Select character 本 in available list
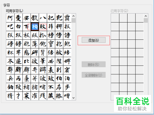 (x=10, y=61)
